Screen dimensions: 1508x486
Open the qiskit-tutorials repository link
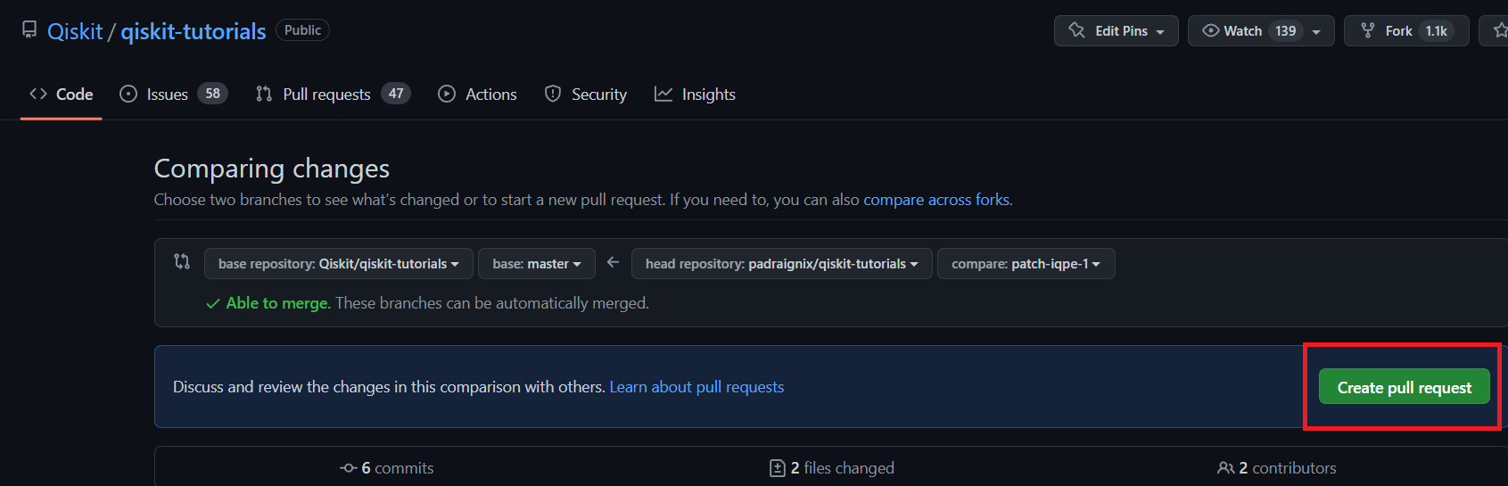coord(194,31)
